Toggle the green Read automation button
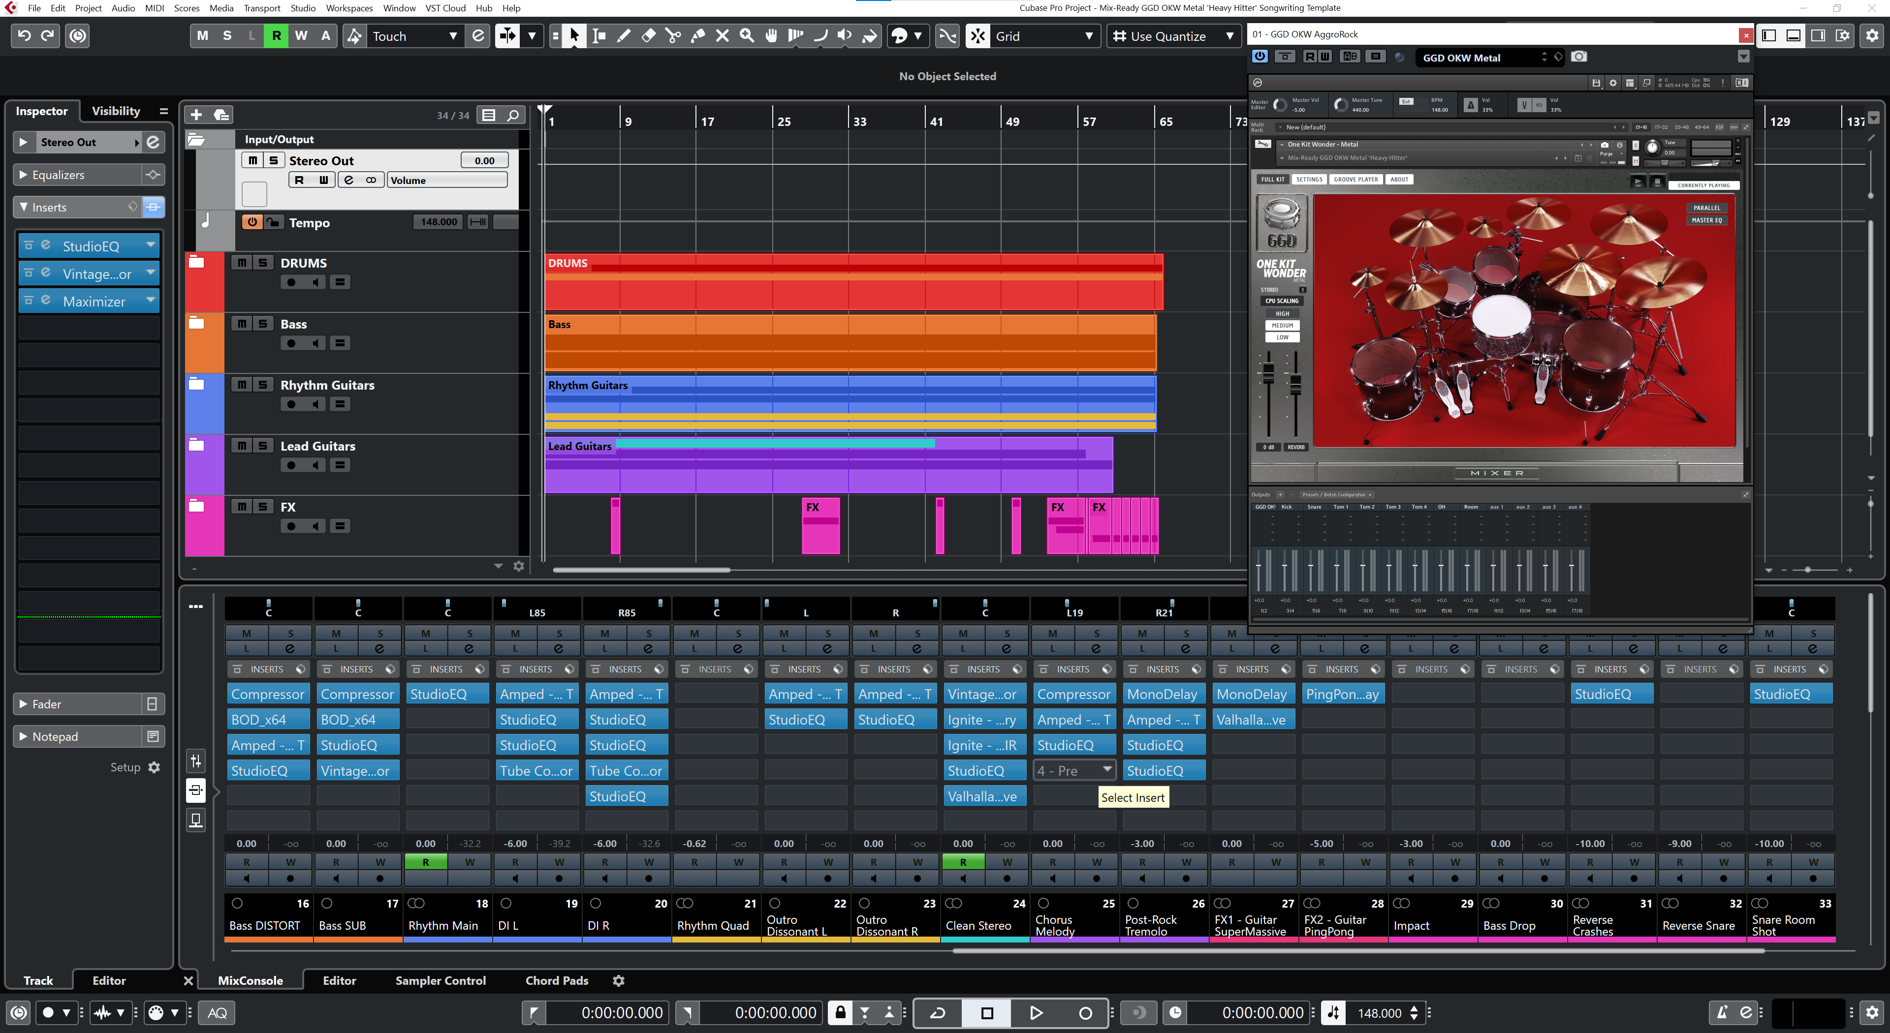Screen dimensions: 1890x1033 276,36
